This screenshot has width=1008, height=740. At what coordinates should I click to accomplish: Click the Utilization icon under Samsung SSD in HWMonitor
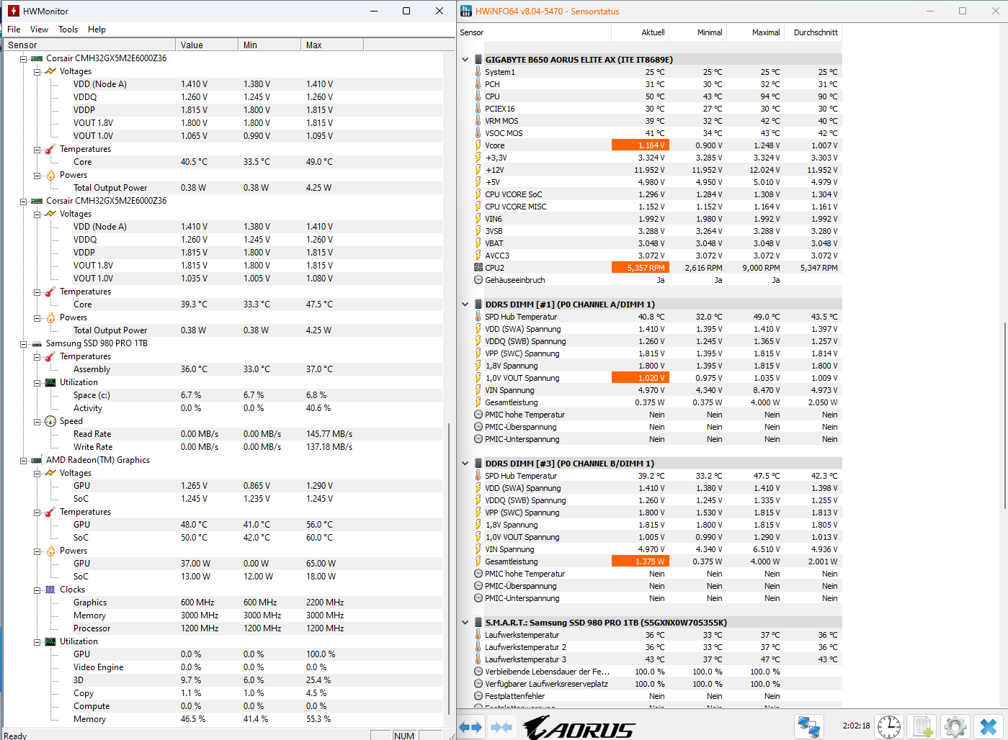[x=50, y=382]
